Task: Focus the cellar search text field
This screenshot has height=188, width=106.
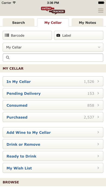Action: (x=53, y=58)
